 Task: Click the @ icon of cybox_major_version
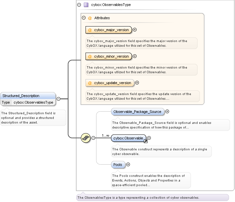pos(90,30)
